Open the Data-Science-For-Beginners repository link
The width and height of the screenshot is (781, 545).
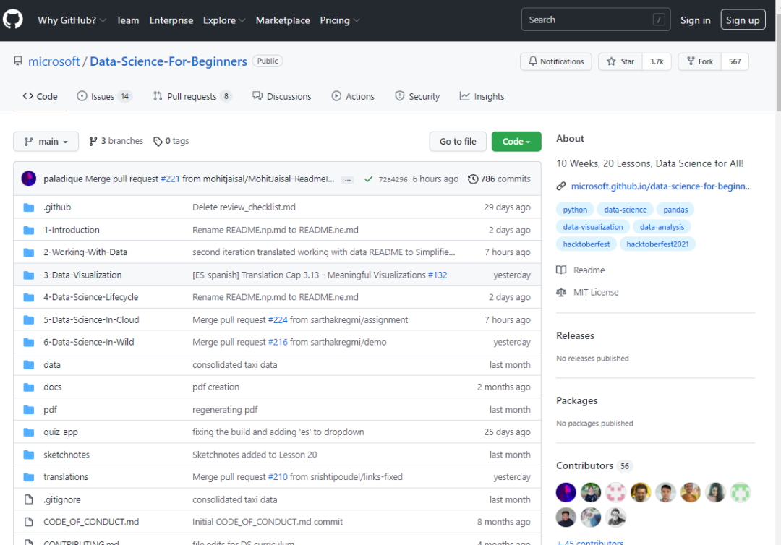pos(168,61)
